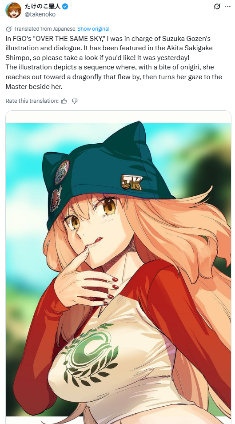Open the three-dot more options menu
This screenshot has height=424, width=235.
click(x=228, y=7)
